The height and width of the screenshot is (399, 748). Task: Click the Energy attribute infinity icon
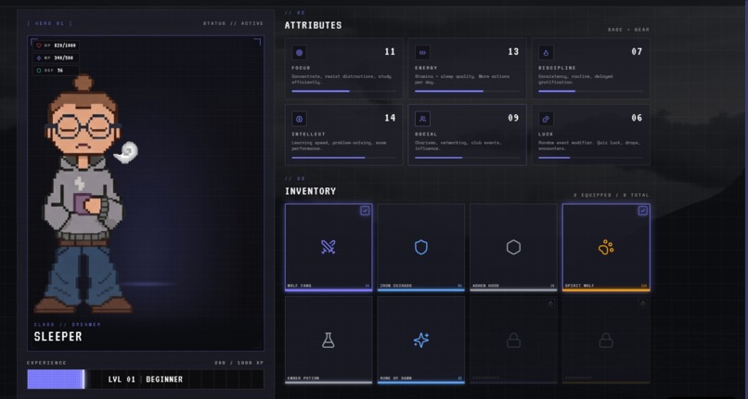pyautogui.click(x=422, y=53)
